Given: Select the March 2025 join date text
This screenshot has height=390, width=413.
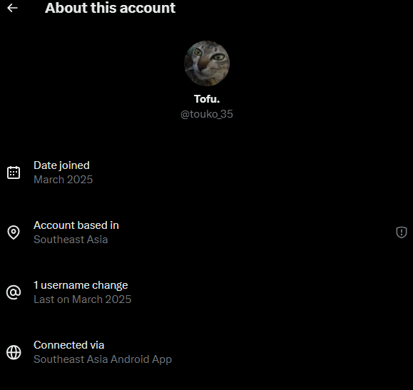Looking at the screenshot, I should [63, 180].
